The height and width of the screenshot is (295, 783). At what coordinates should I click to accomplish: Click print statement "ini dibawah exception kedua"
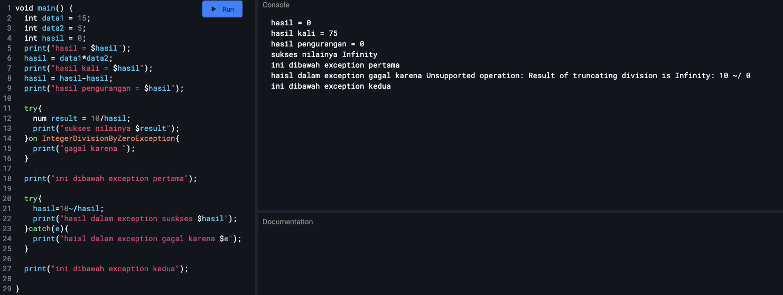pos(106,269)
